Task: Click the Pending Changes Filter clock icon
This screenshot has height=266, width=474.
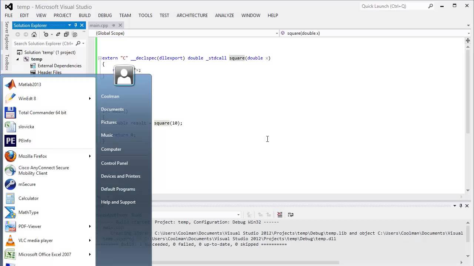Action: 46,34
